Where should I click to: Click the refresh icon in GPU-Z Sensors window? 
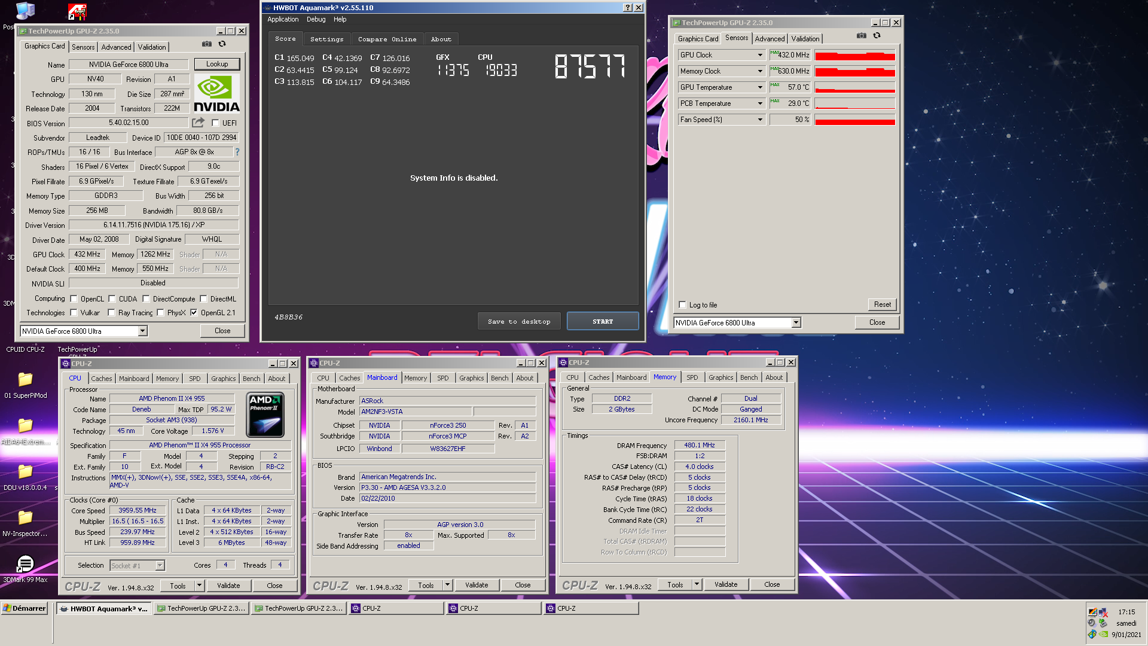tap(877, 35)
